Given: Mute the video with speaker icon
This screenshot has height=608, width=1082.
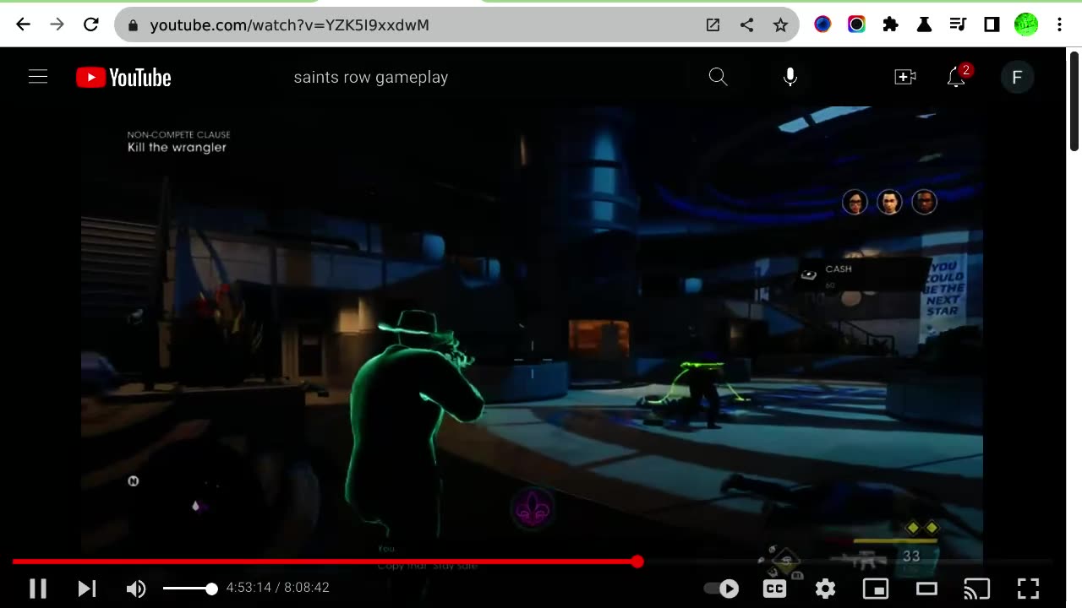Looking at the screenshot, I should click(136, 589).
